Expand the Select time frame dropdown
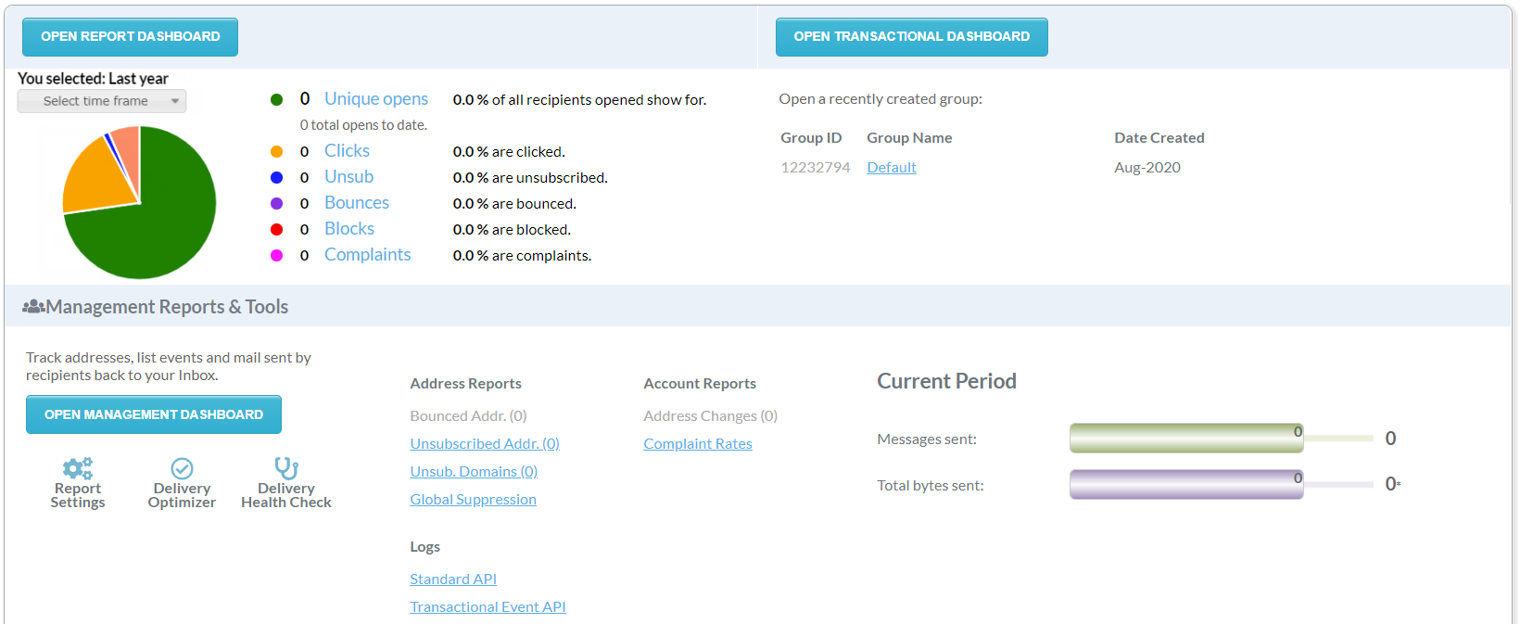Viewport: 1520px width, 624px height. (x=102, y=101)
